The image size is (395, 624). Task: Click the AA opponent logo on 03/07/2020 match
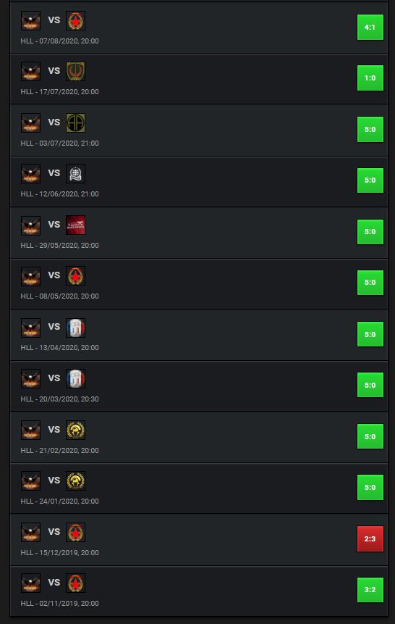[x=75, y=123]
